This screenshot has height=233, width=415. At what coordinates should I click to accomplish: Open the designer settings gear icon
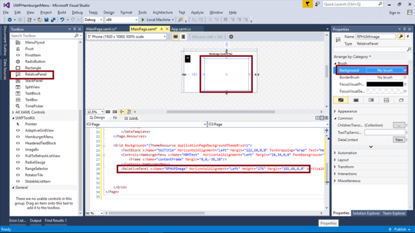231,37
